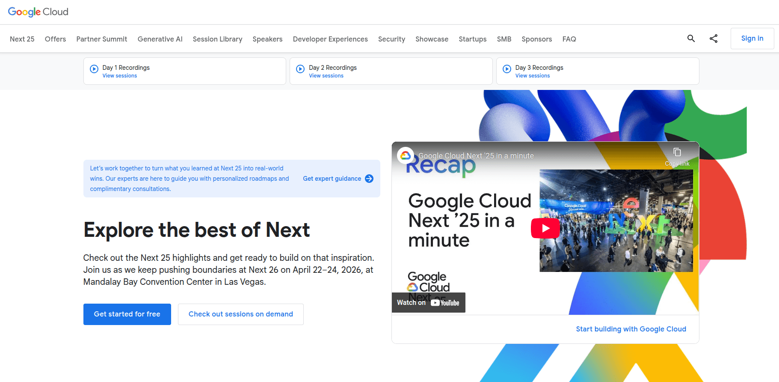Click the 'Explore the best of Next' heading
The image size is (779, 382).
coord(196,230)
